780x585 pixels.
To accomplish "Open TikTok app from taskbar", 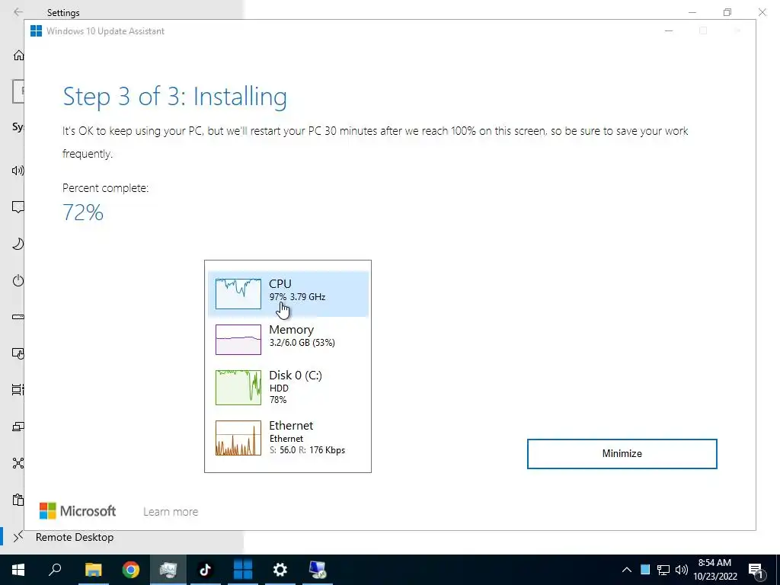I will [206, 570].
